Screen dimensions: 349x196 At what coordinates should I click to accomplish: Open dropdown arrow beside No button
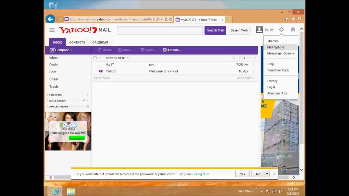click(267, 174)
